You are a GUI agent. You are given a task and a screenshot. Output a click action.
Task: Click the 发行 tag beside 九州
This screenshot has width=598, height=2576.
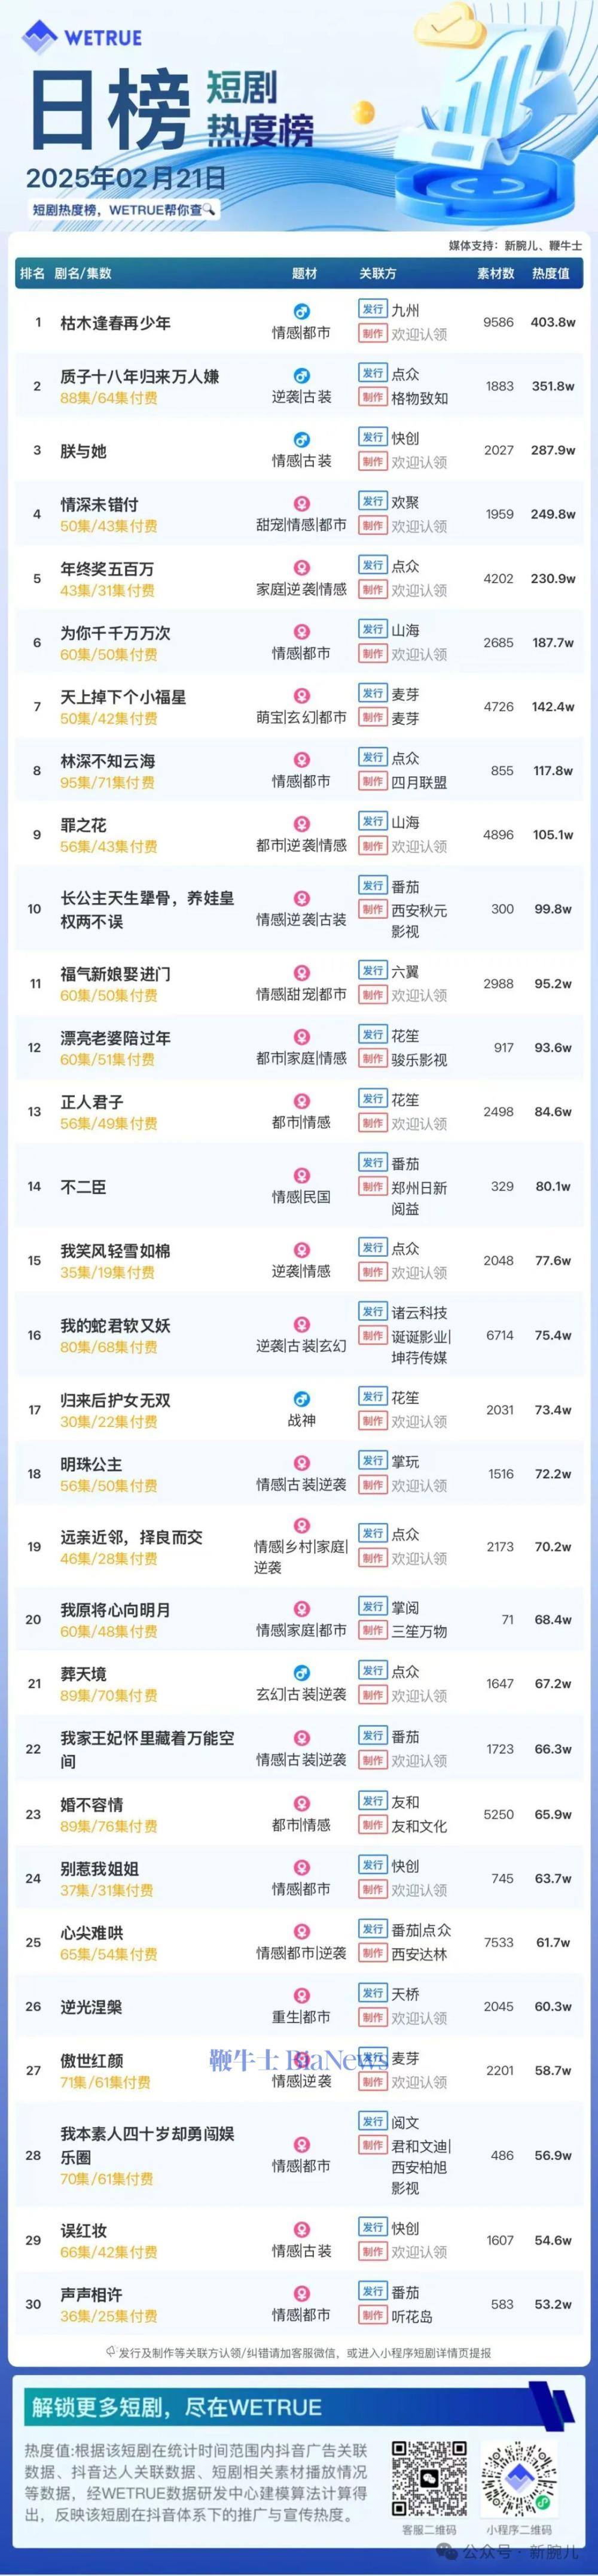[373, 310]
